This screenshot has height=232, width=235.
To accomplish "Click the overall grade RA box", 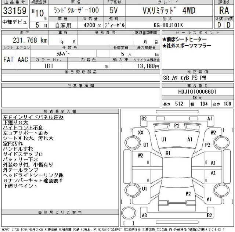I will pyautogui.click(x=224, y=11).
